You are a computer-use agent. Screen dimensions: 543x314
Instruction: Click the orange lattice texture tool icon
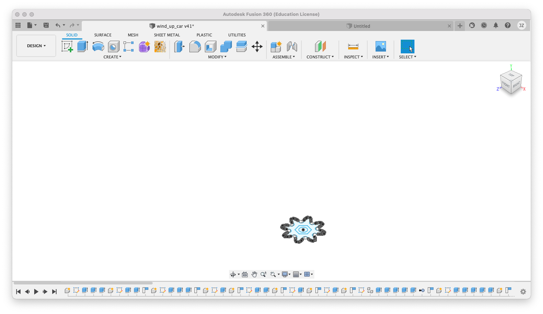(160, 47)
